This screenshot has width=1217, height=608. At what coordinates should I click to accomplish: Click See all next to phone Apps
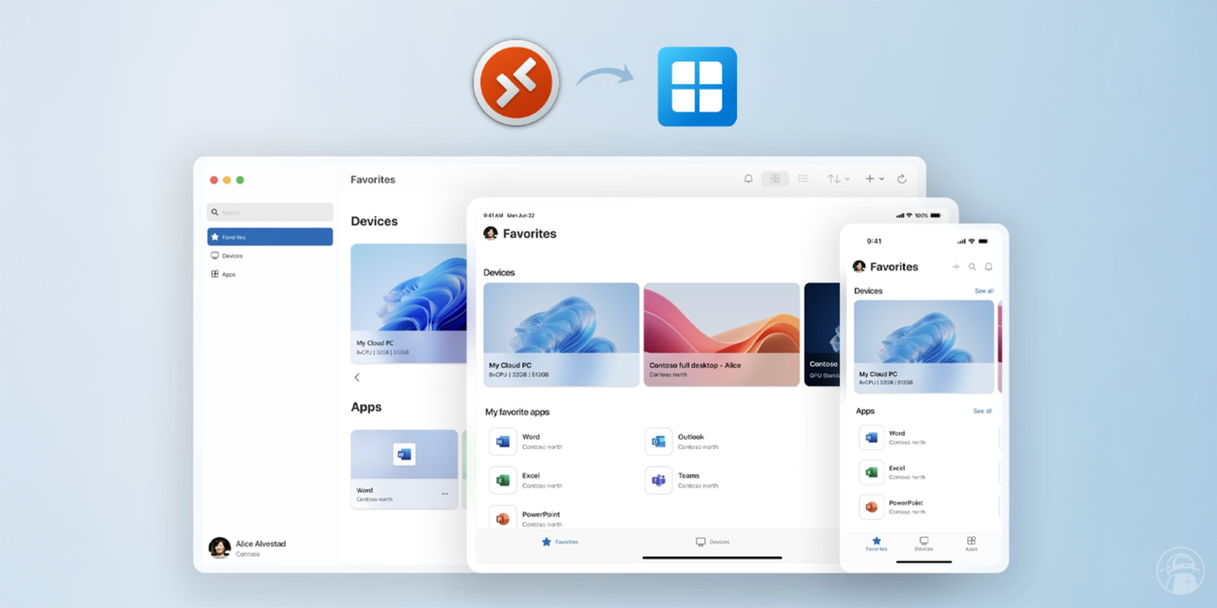[x=982, y=411]
